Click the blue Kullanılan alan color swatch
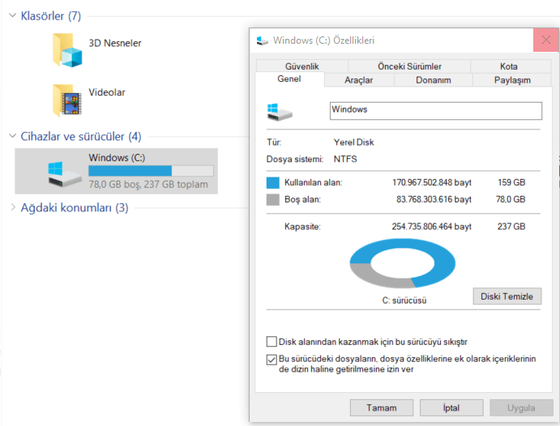The width and height of the screenshot is (560, 426). [273, 182]
